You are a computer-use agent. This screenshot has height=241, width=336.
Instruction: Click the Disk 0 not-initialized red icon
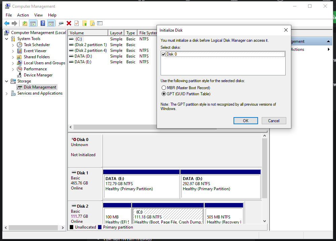coord(74,139)
